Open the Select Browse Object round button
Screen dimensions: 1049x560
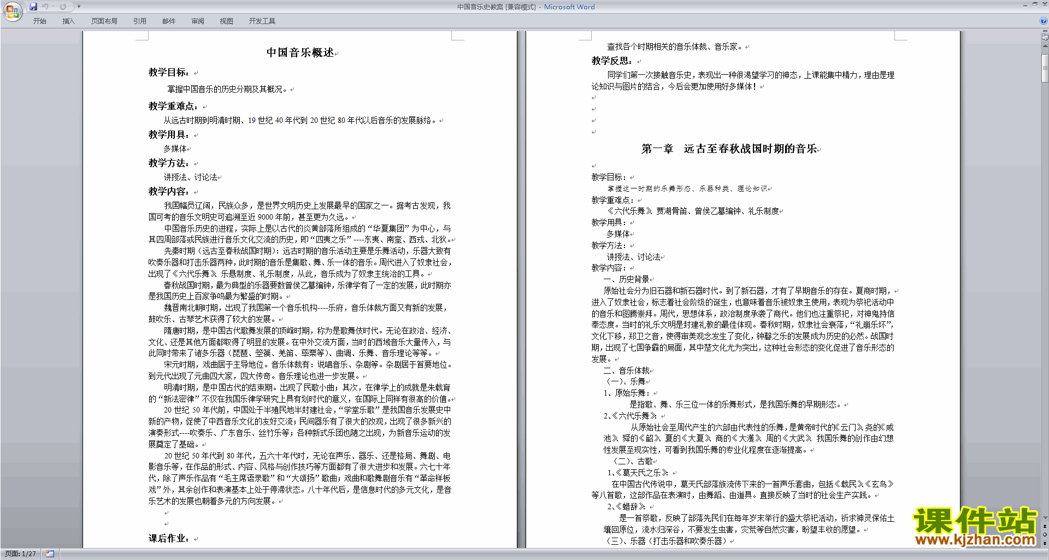point(1045,534)
